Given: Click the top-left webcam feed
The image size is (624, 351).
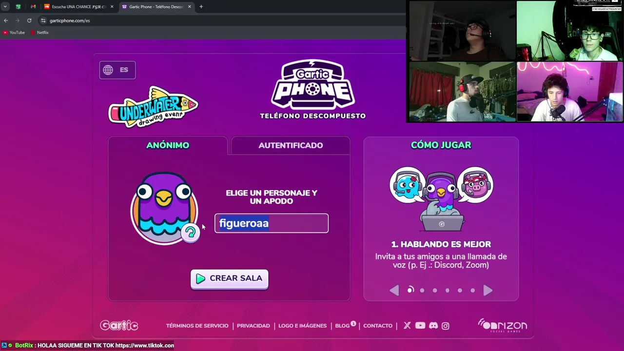Looking at the screenshot, I should point(462,31).
